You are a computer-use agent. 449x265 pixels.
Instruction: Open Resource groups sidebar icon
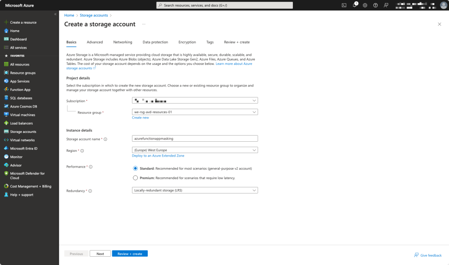(x=6, y=73)
